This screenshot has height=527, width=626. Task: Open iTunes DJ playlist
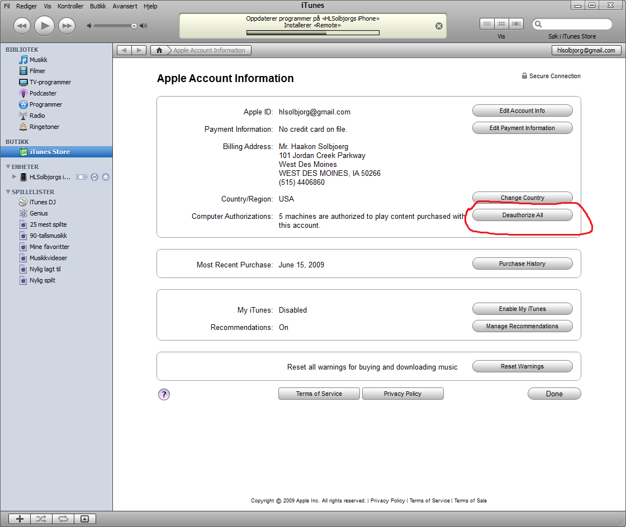pyautogui.click(x=42, y=202)
